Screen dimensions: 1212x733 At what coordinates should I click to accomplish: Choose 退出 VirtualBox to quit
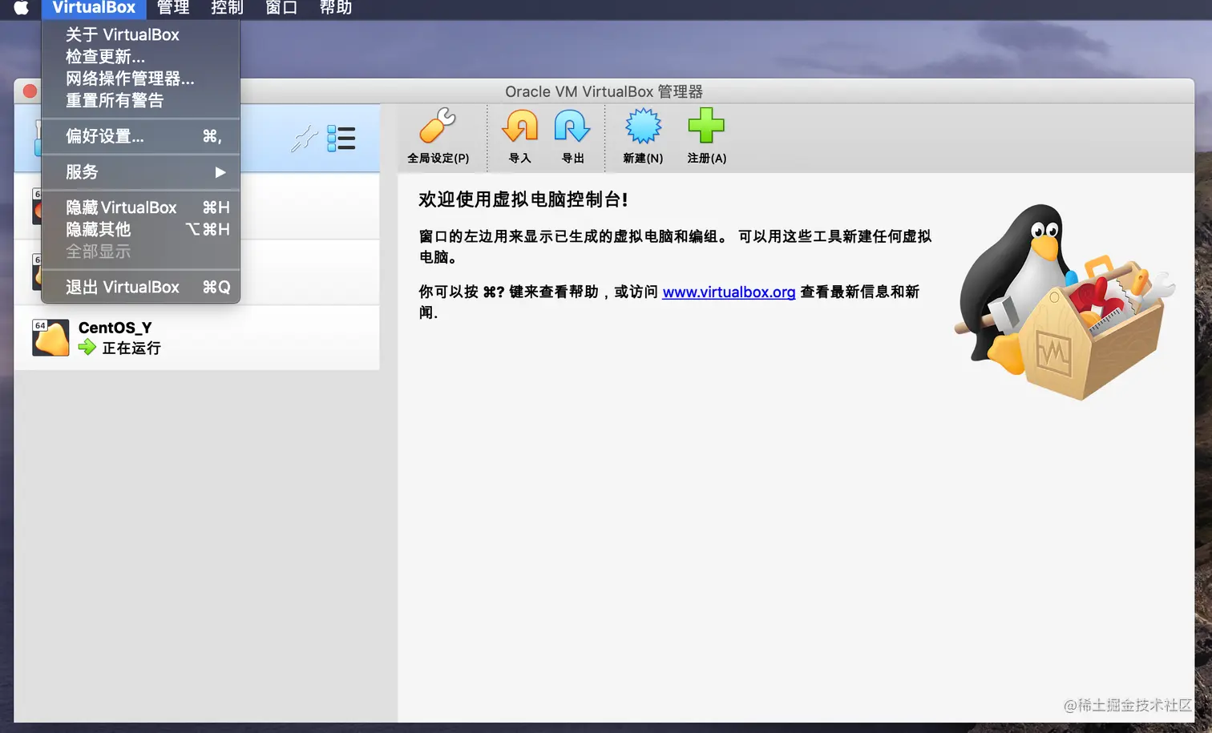point(141,287)
